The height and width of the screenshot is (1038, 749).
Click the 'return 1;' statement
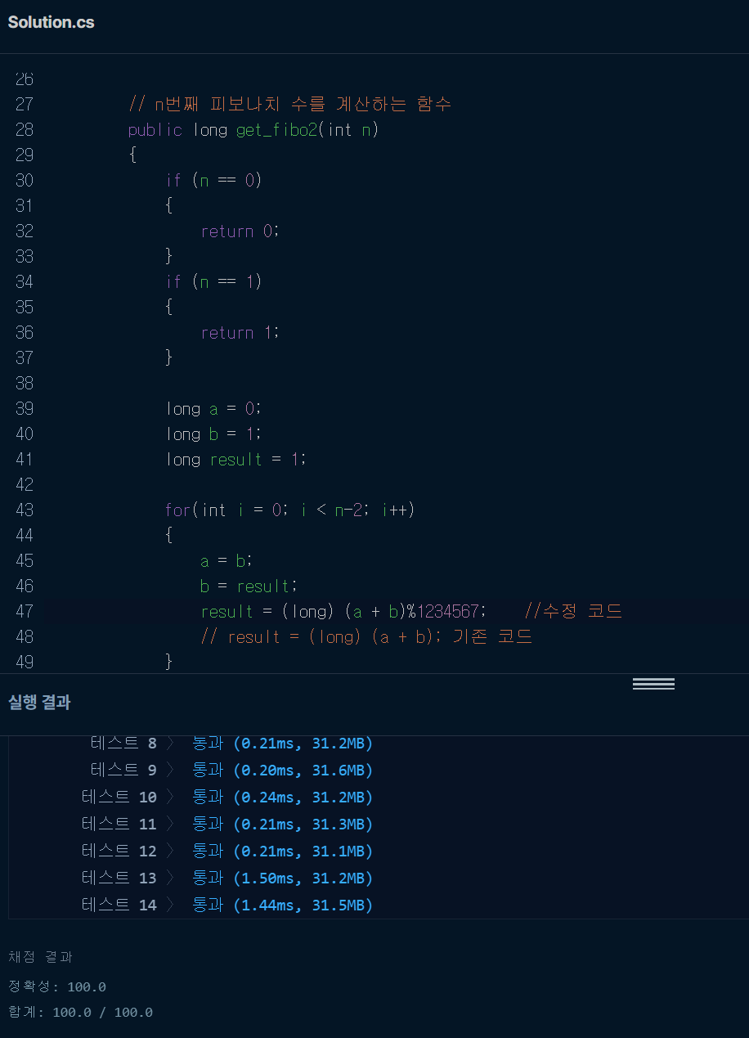240,333
